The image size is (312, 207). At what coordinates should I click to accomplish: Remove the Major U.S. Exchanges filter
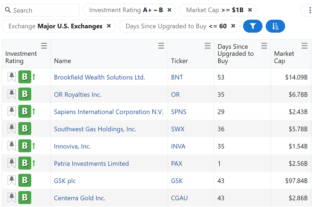click(109, 26)
